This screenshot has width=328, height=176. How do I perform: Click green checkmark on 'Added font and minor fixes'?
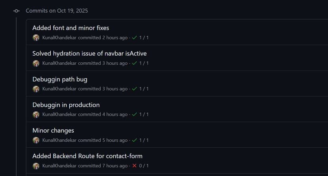(134, 38)
